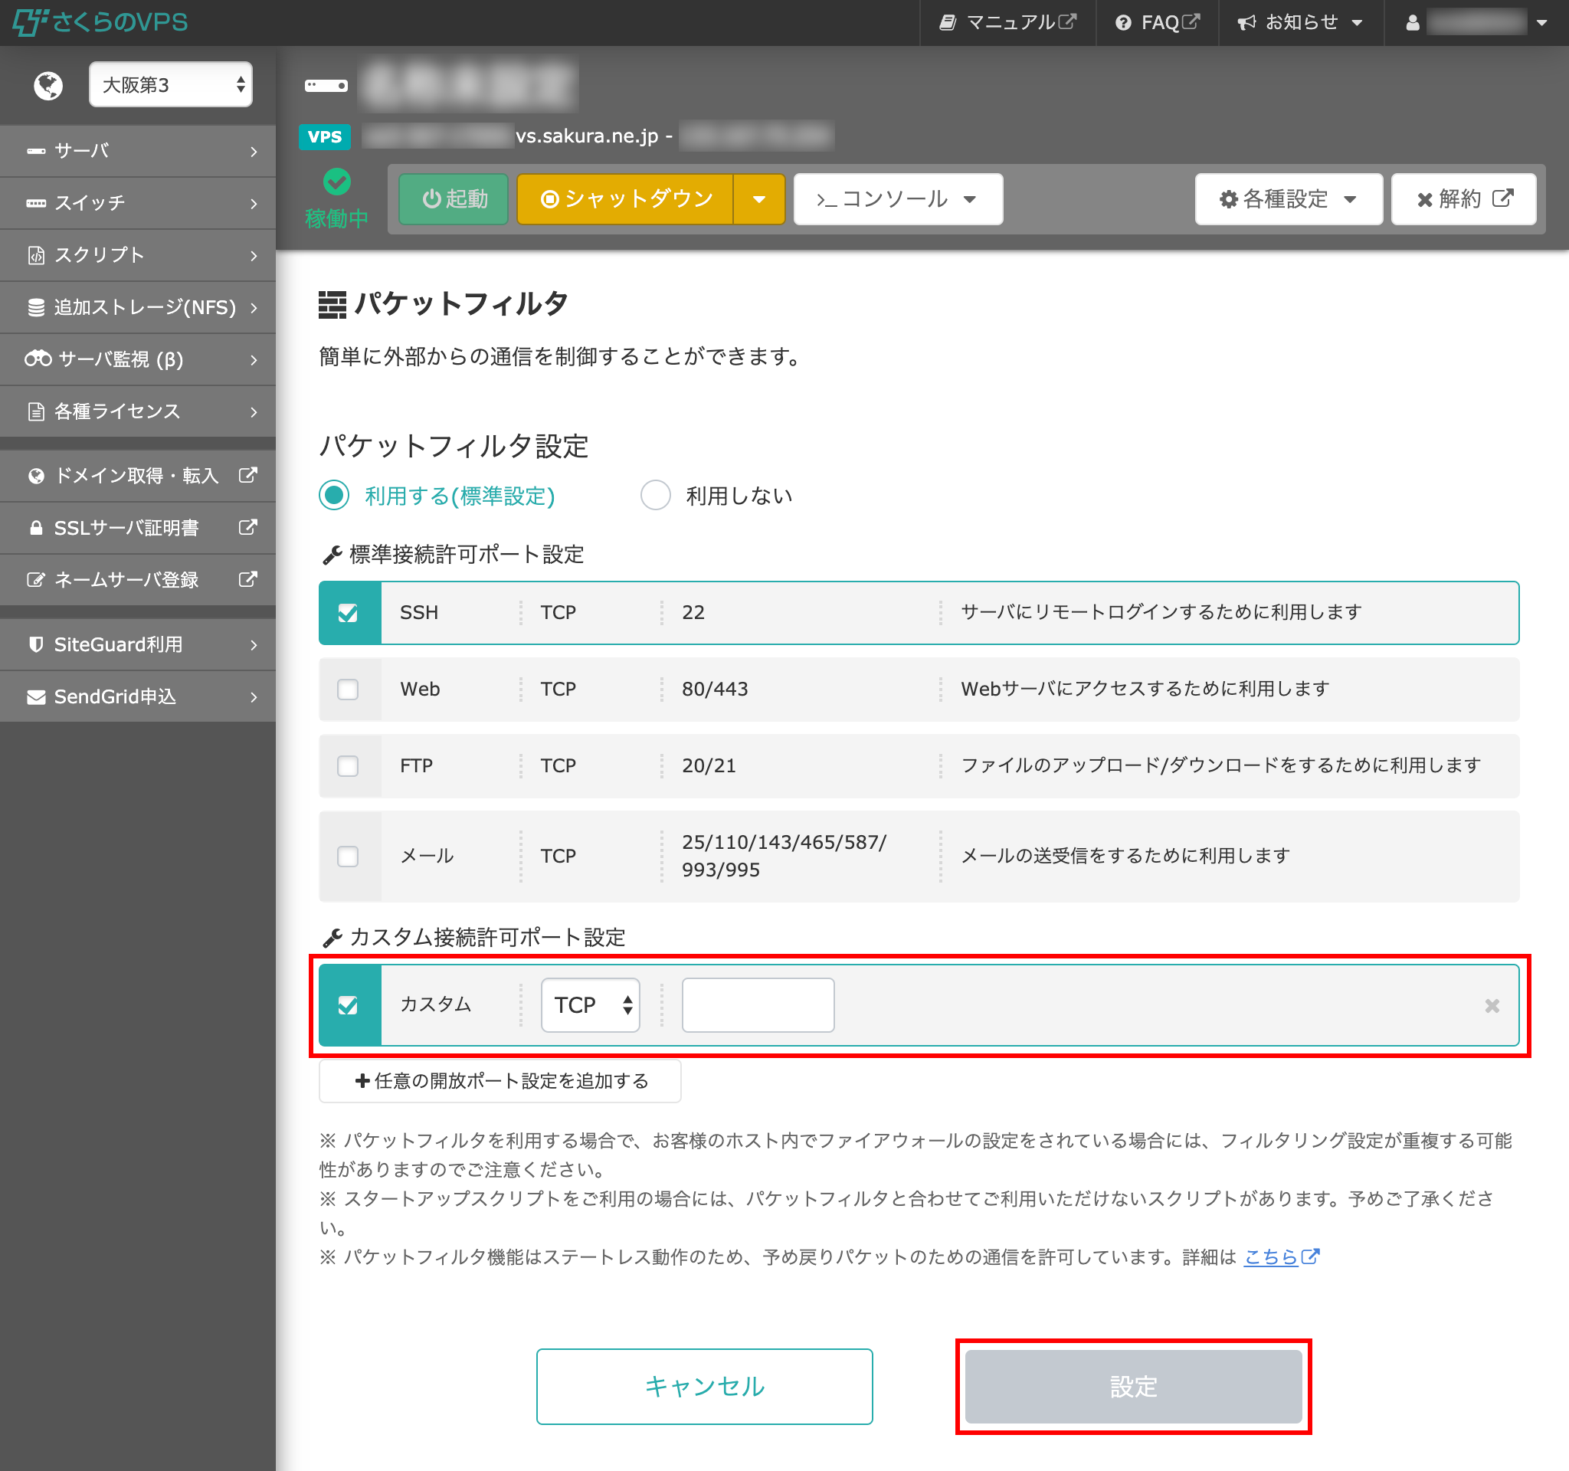Check the FTP port 20/21 checkbox
Screen dimensions: 1569x1471
tap(348, 765)
